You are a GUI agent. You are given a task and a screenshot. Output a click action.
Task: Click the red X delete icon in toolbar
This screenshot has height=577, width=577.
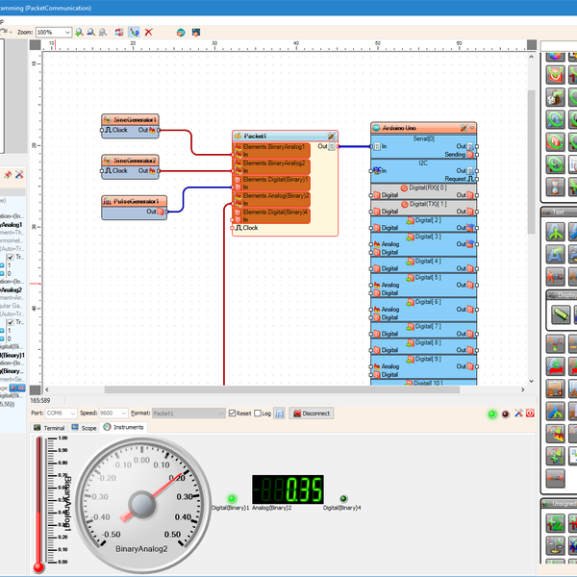pos(149,32)
